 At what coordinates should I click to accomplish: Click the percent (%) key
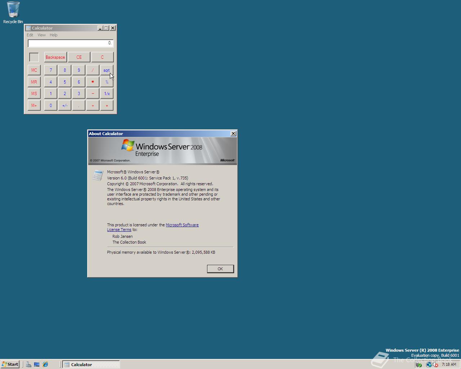(107, 82)
